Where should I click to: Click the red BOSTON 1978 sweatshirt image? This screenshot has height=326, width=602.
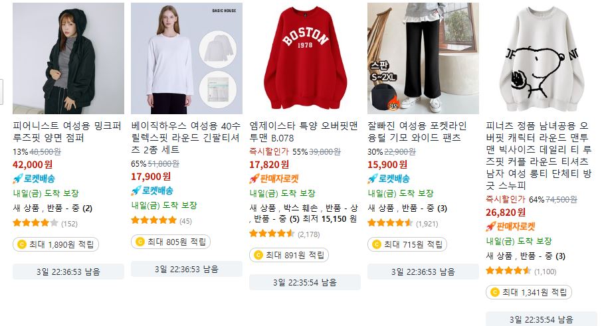(305, 58)
